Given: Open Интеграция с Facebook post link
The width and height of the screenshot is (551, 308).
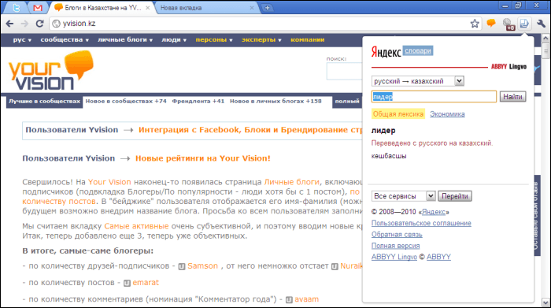Looking at the screenshot, I should (x=250, y=130).
